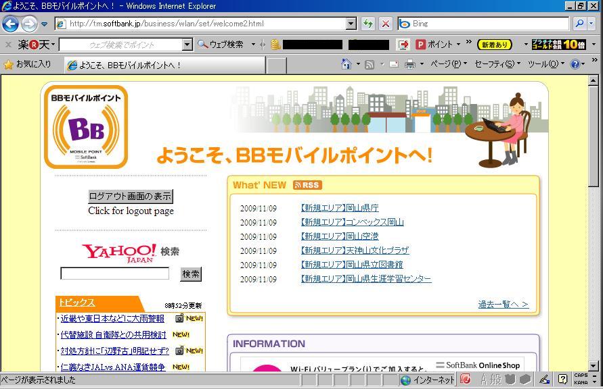The width and height of the screenshot is (603, 389).
Task: Click the RSS feeds icon in command bar
Action: click(x=370, y=64)
